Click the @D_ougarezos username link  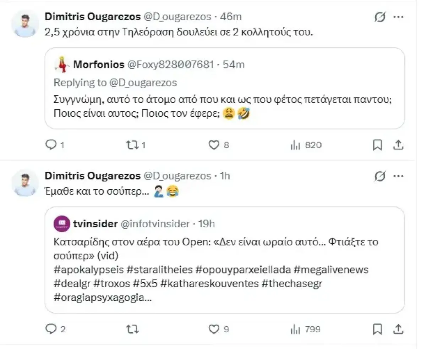(177, 16)
